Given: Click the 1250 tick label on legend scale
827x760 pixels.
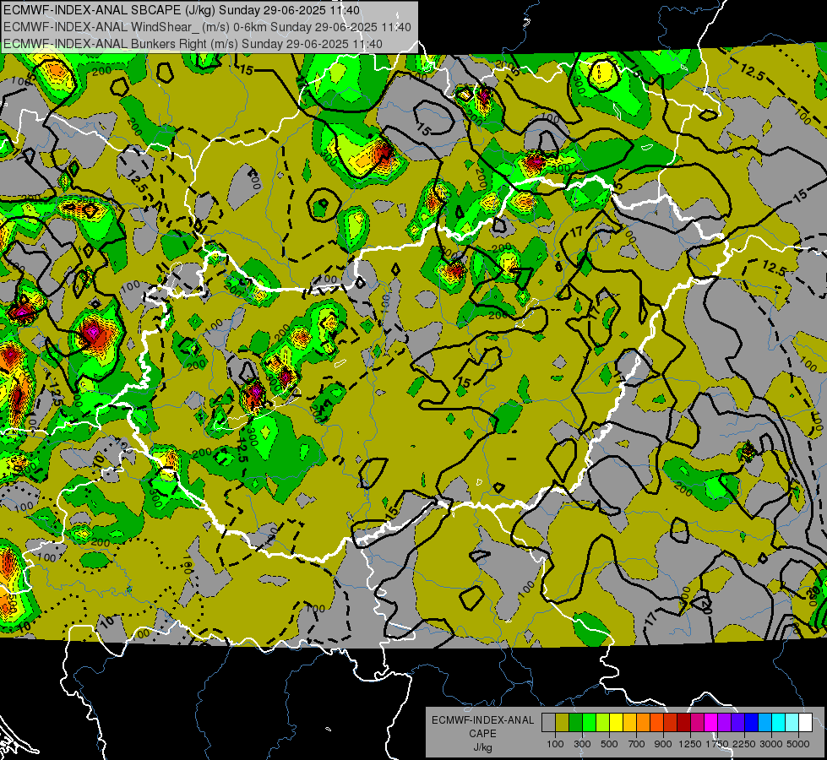Looking at the screenshot, I should 690,744.
